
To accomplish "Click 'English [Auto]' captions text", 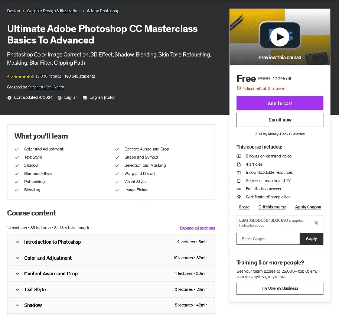I will (x=102, y=97).
